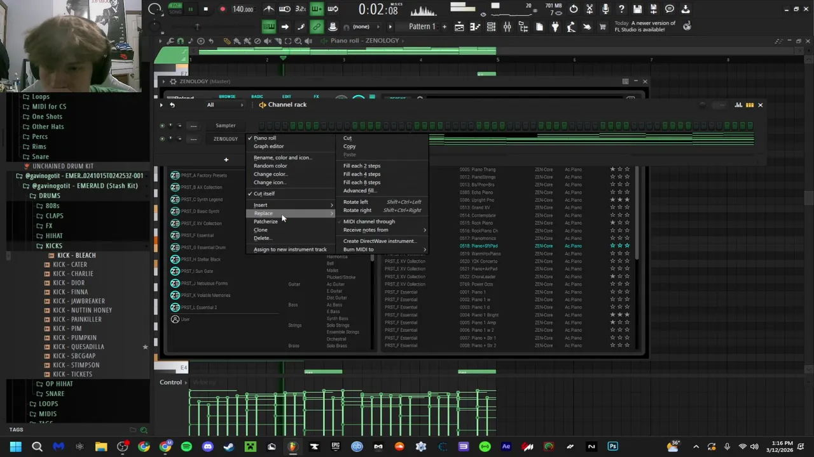Toggle MIDI channel through option
This screenshot has height=457, width=814.
point(369,222)
